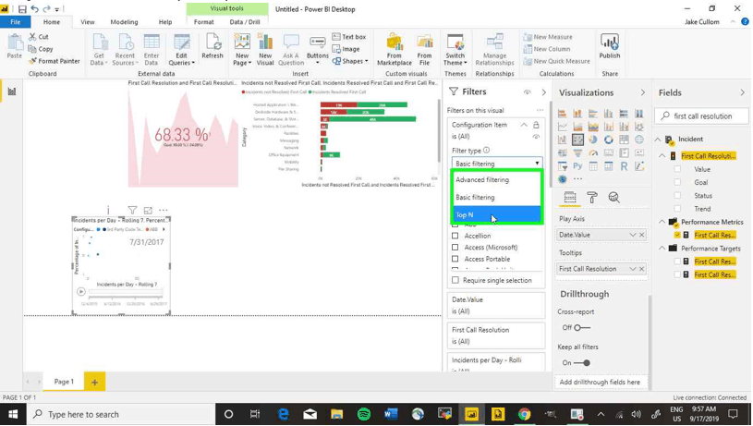Hide the Configuration Item filter eye
This screenshot has width=753, height=426.
coord(536,137)
